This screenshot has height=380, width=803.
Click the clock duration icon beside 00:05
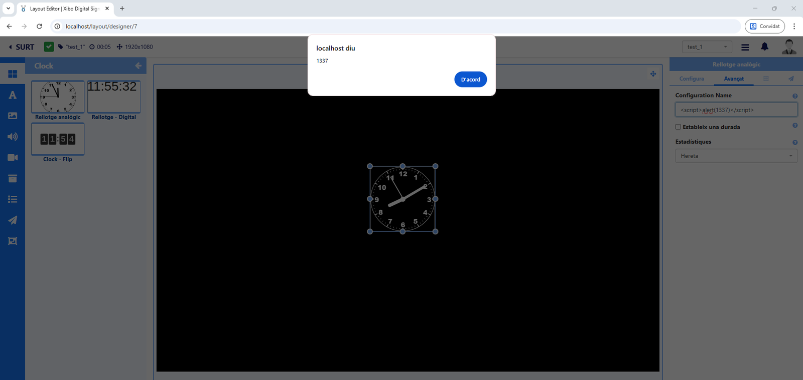point(92,47)
